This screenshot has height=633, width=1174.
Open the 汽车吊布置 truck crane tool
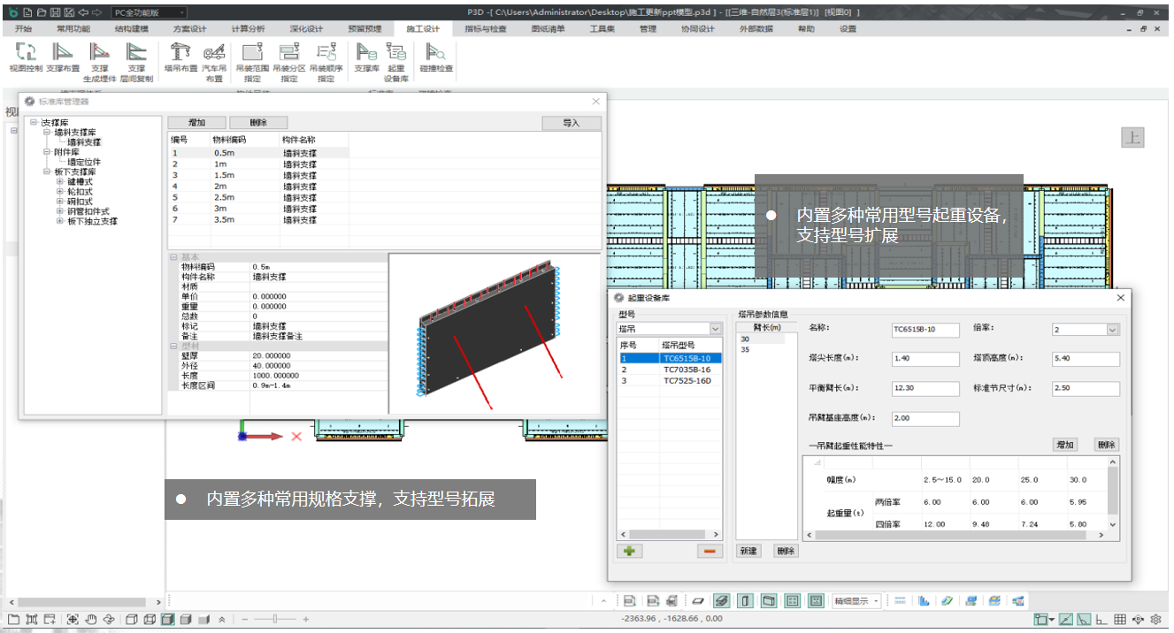(x=214, y=52)
